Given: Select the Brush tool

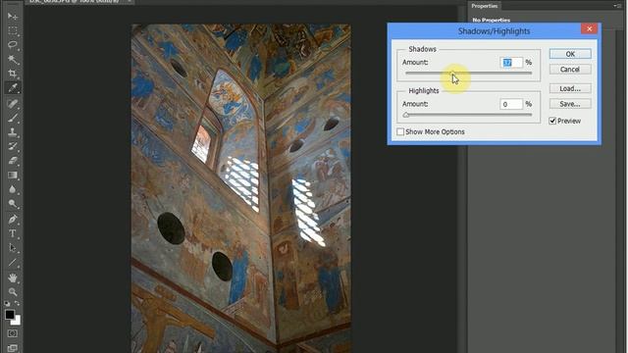Looking at the screenshot, I should (x=13, y=118).
